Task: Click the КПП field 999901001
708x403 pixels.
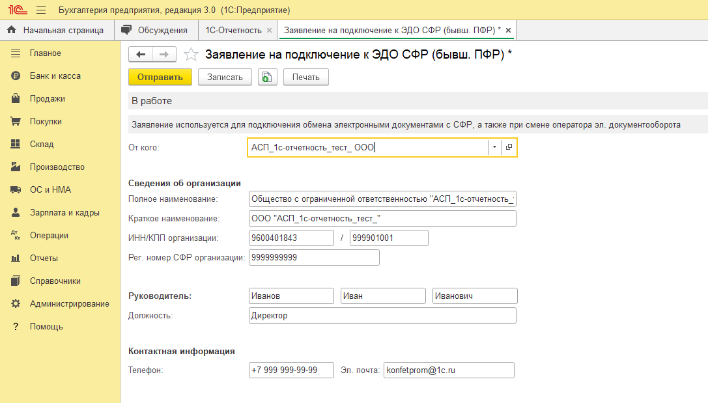Action: 389,238
